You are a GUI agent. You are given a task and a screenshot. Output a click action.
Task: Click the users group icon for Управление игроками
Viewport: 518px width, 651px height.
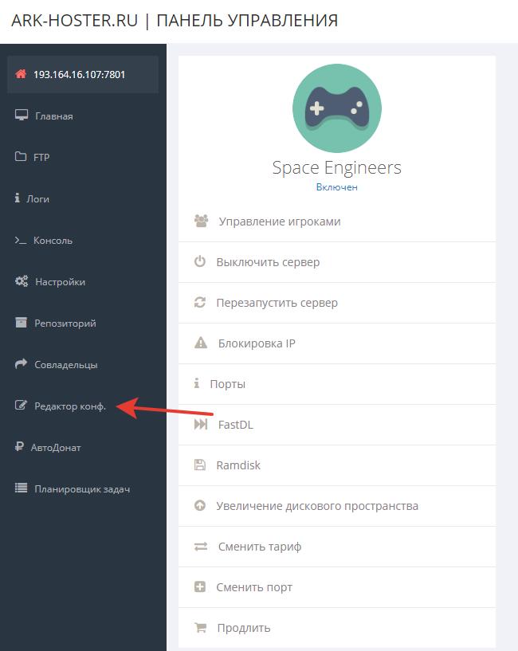(202, 221)
